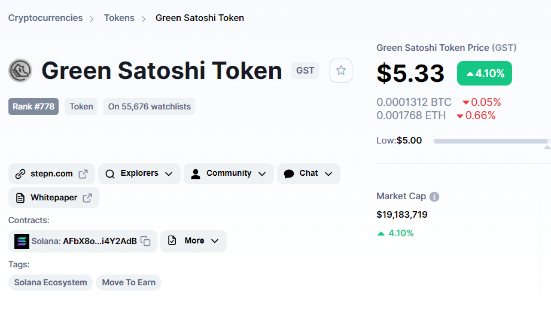Image resolution: width=551 pixels, height=311 pixels.
Task: Toggle the watchlist star button
Action: tap(341, 71)
